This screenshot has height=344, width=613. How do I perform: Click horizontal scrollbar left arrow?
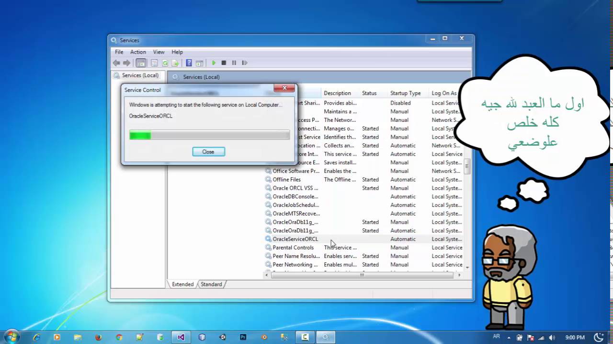tap(267, 275)
